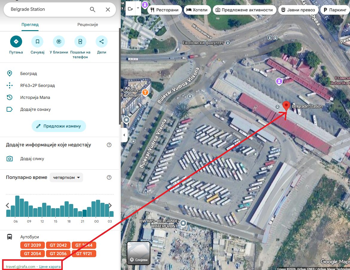Select bus line GT 2056
This screenshot has height=270, width=350.
point(58,254)
